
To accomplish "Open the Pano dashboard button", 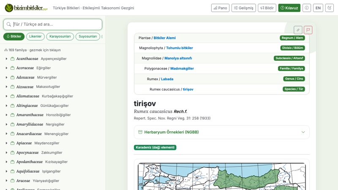I will pyautogui.click(x=220, y=8).
